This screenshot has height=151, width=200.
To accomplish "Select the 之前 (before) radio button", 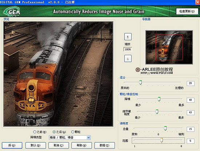I will 35,132.
